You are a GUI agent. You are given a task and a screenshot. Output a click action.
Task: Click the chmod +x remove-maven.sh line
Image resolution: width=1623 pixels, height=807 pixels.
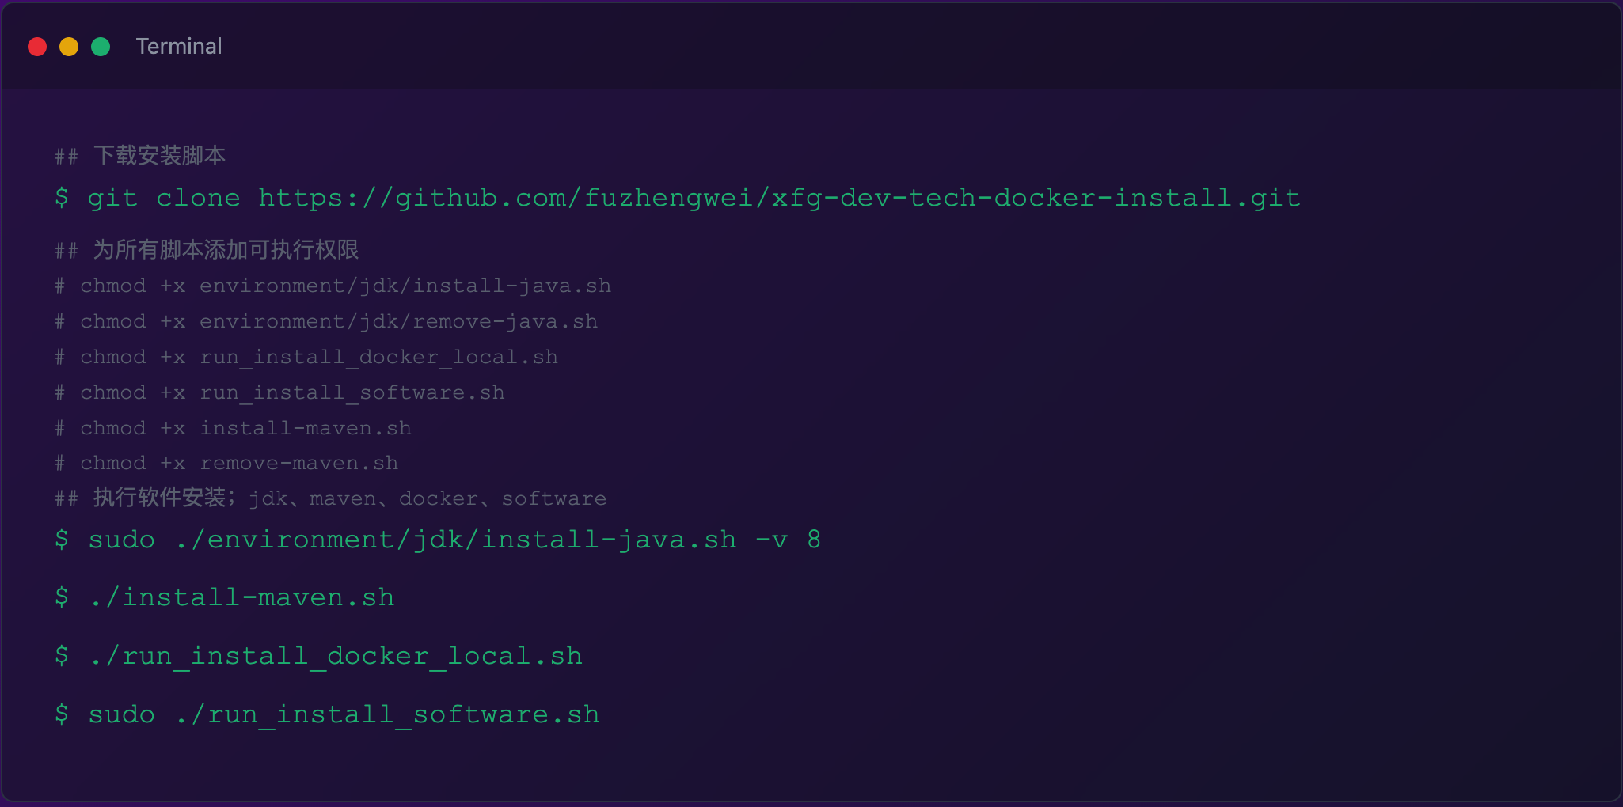tap(226, 463)
